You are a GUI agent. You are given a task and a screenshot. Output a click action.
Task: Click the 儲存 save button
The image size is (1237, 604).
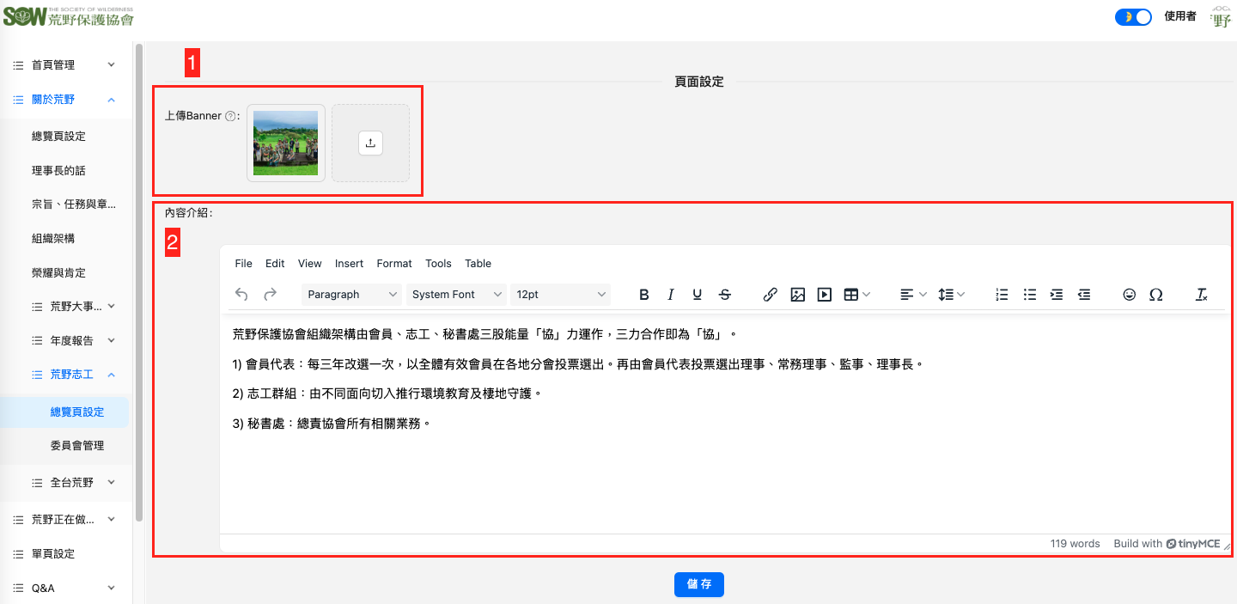[699, 584]
